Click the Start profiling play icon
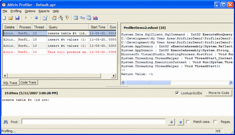The width and height of the screenshot is (235, 135). point(26,18)
